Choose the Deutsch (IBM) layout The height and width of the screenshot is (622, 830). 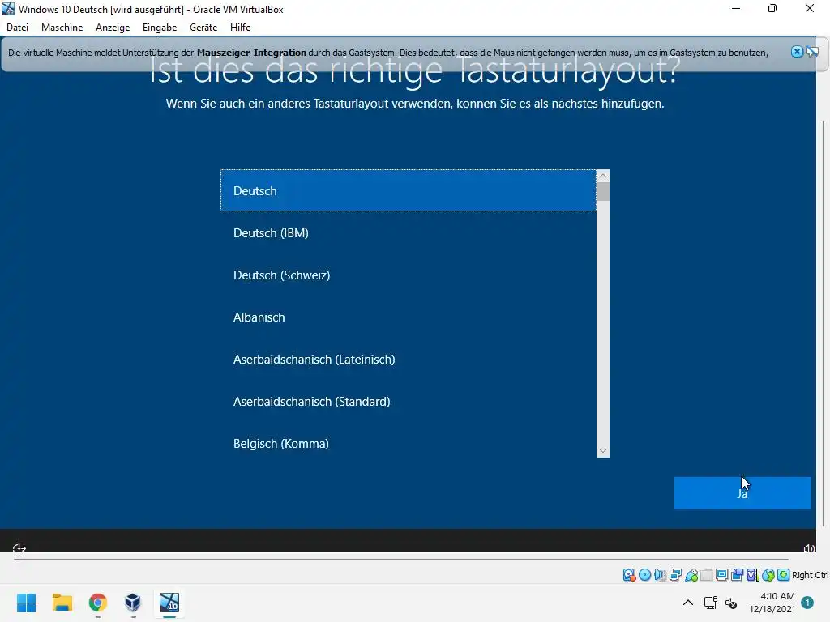(409, 232)
